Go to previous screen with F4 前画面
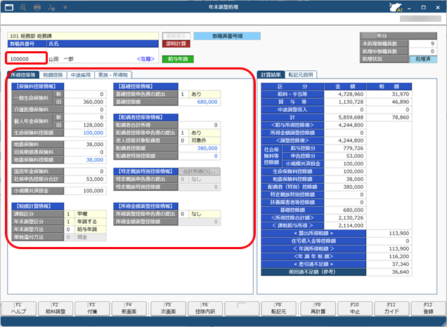 tap(129, 309)
